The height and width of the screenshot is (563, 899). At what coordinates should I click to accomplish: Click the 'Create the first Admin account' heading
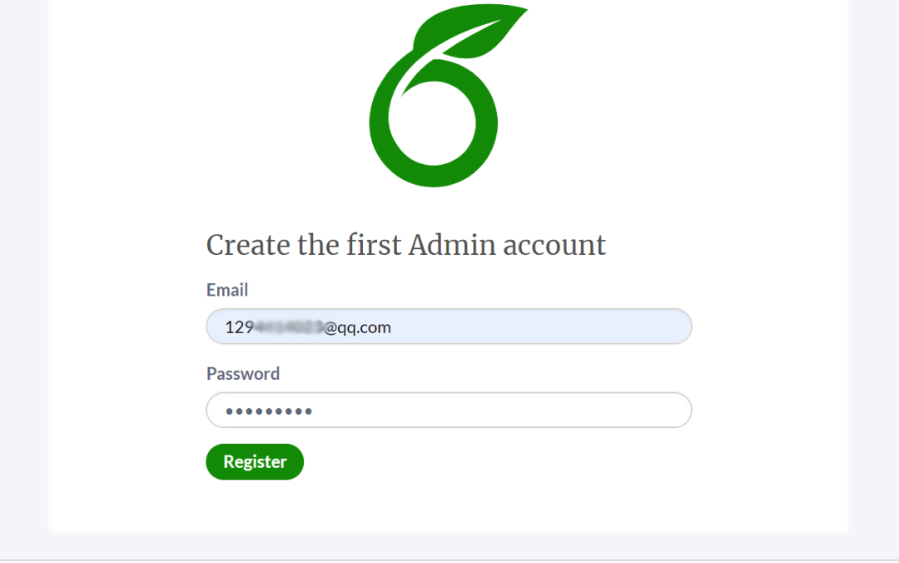(405, 245)
